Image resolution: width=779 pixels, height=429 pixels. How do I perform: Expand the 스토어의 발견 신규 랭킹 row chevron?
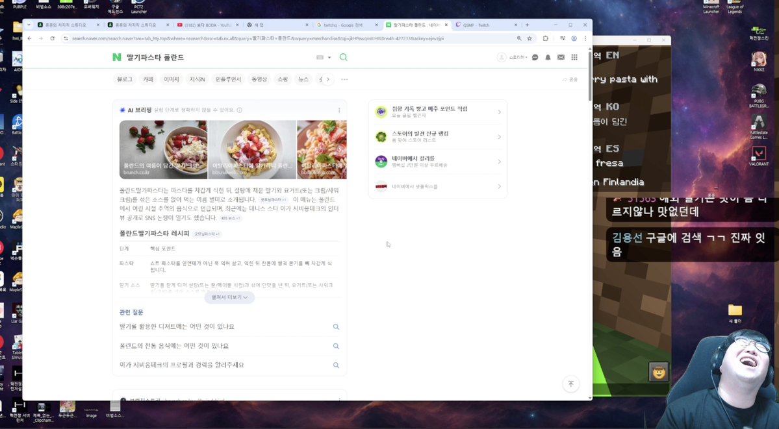pos(499,137)
